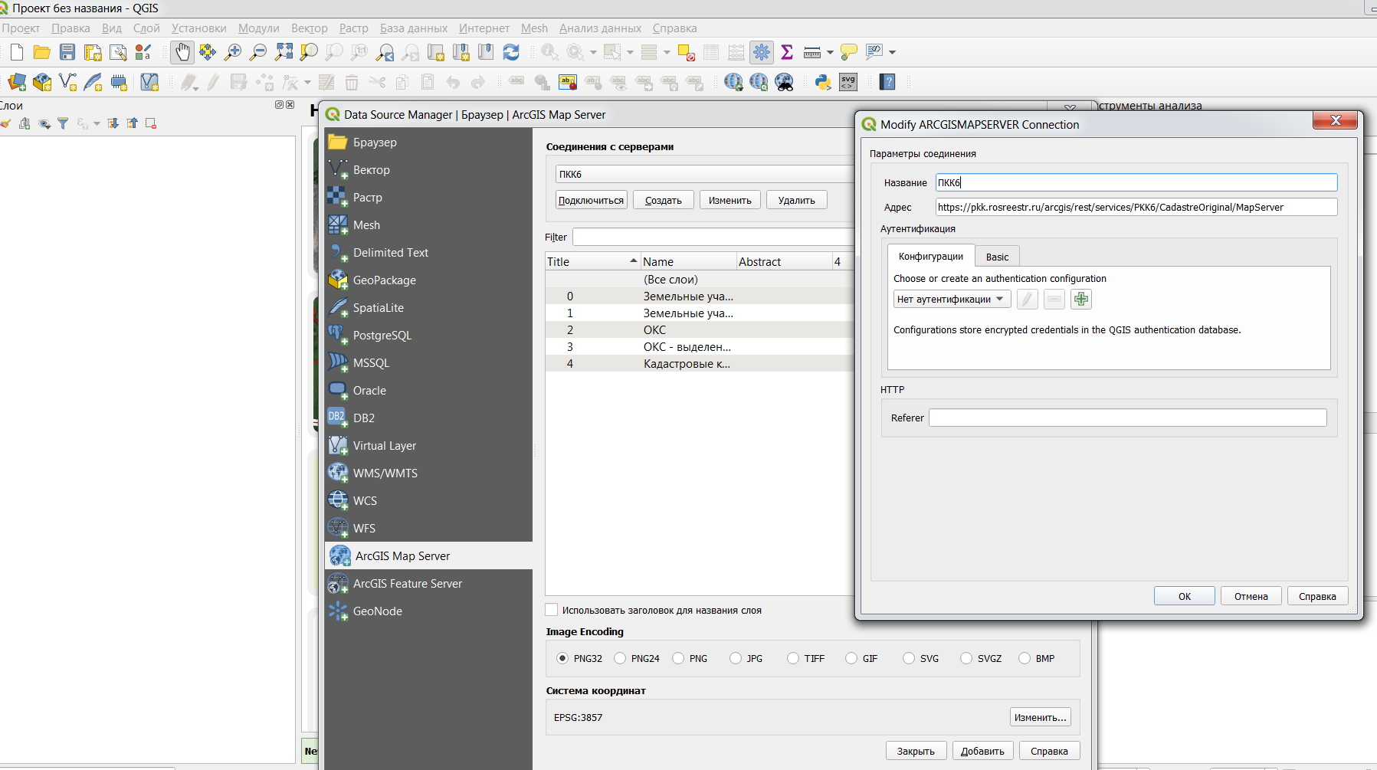The width and height of the screenshot is (1377, 770).
Task: Click the Refresh map icon
Action: (x=511, y=52)
